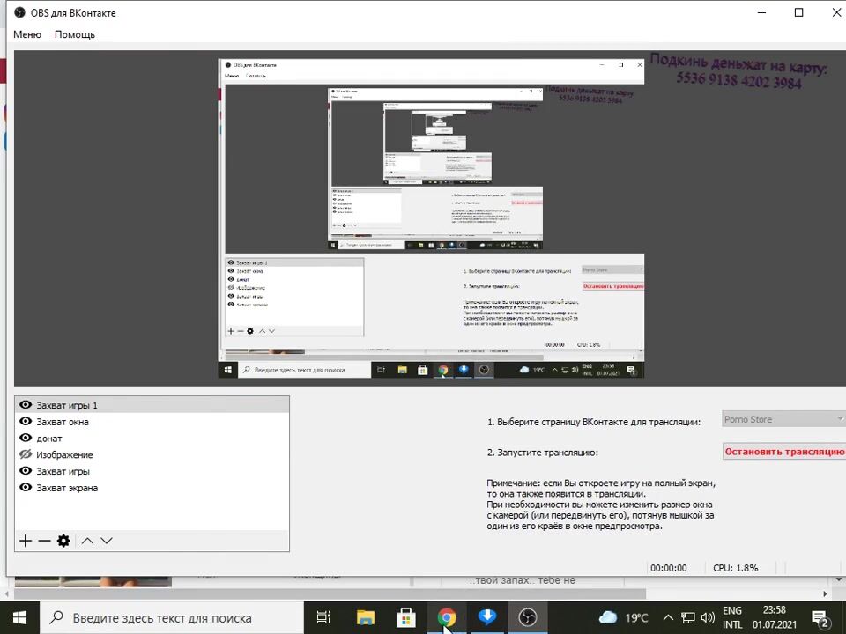The width and height of the screenshot is (846, 634).
Task: Open the Помощь menu
Action: click(x=75, y=34)
